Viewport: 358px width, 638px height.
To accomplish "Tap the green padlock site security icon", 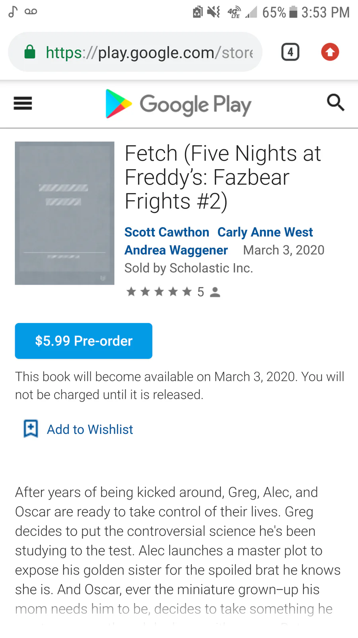I will tap(30, 52).
